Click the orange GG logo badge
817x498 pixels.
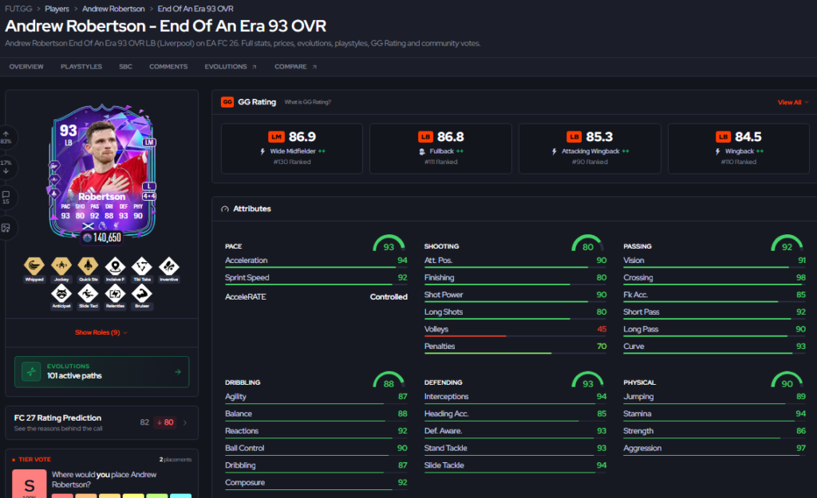(x=227, y=102)
